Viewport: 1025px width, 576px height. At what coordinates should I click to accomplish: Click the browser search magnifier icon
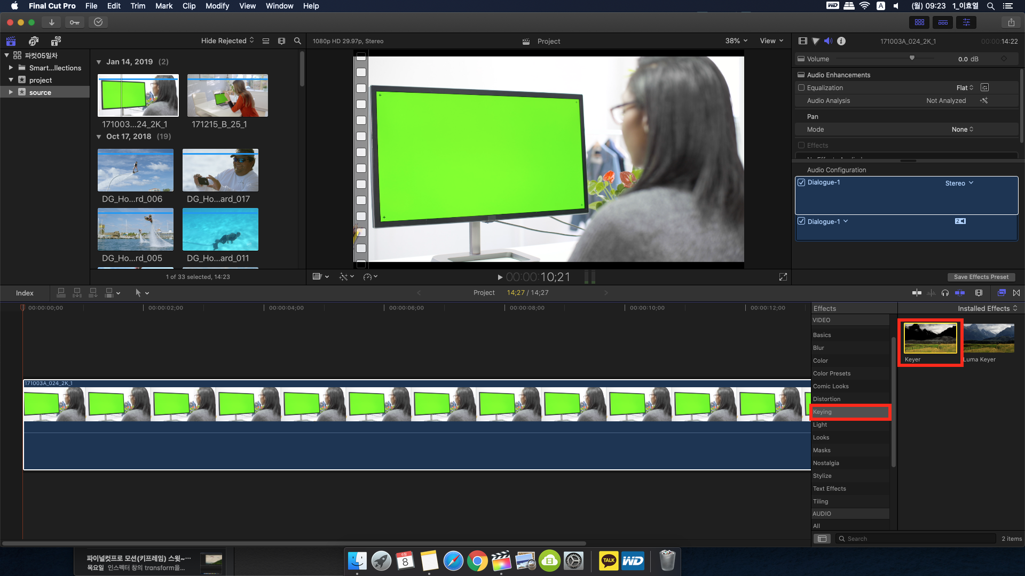[297, 41]
